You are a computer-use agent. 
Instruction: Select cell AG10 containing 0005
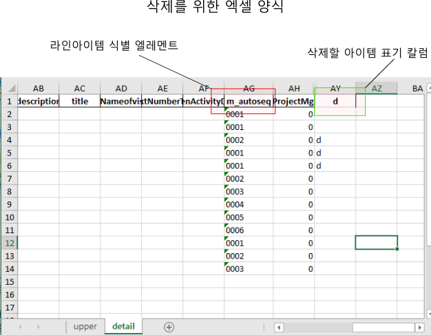(x=249, y=217)
